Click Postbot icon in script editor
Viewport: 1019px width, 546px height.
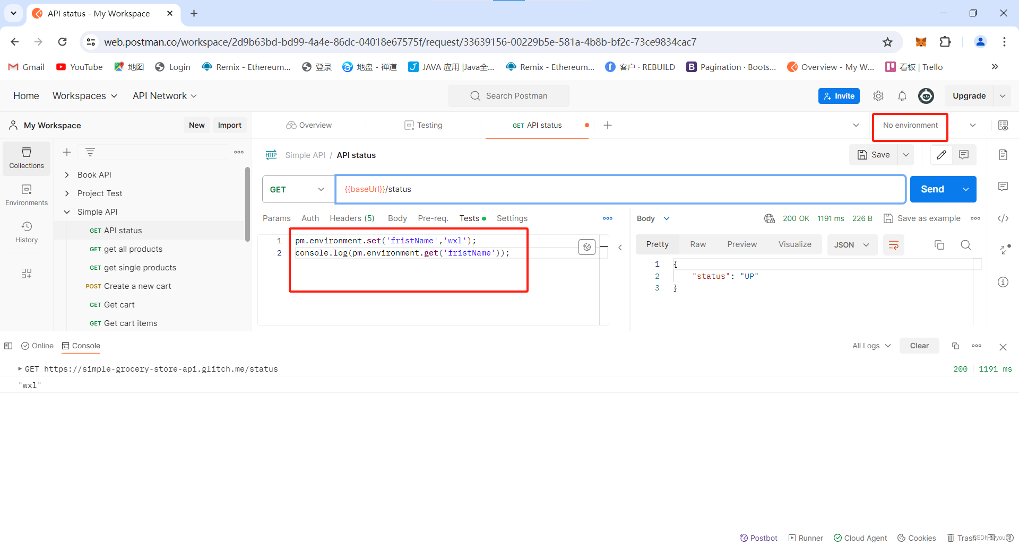(x=587, y=247)
